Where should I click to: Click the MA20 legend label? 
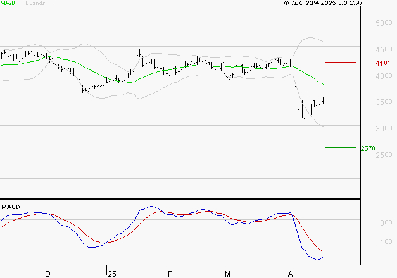click(8, 4)
